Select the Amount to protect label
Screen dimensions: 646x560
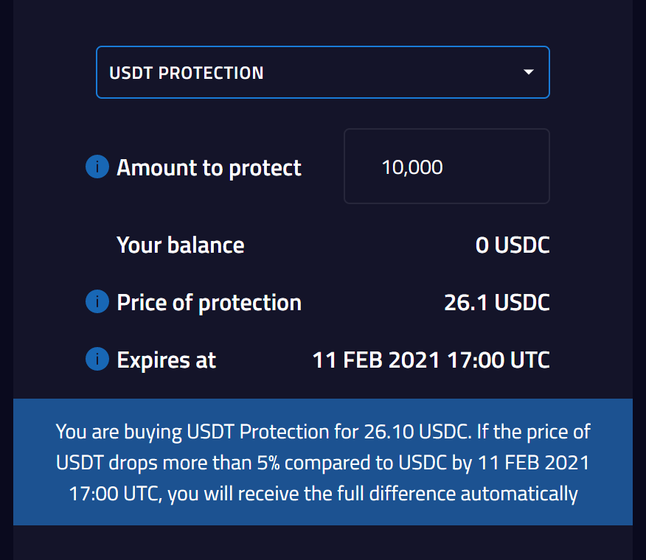coord(209,168)
